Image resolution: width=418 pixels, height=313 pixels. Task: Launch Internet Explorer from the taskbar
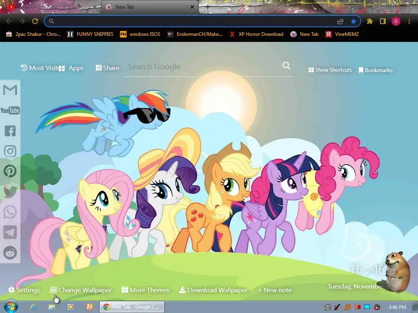(33, 307)
